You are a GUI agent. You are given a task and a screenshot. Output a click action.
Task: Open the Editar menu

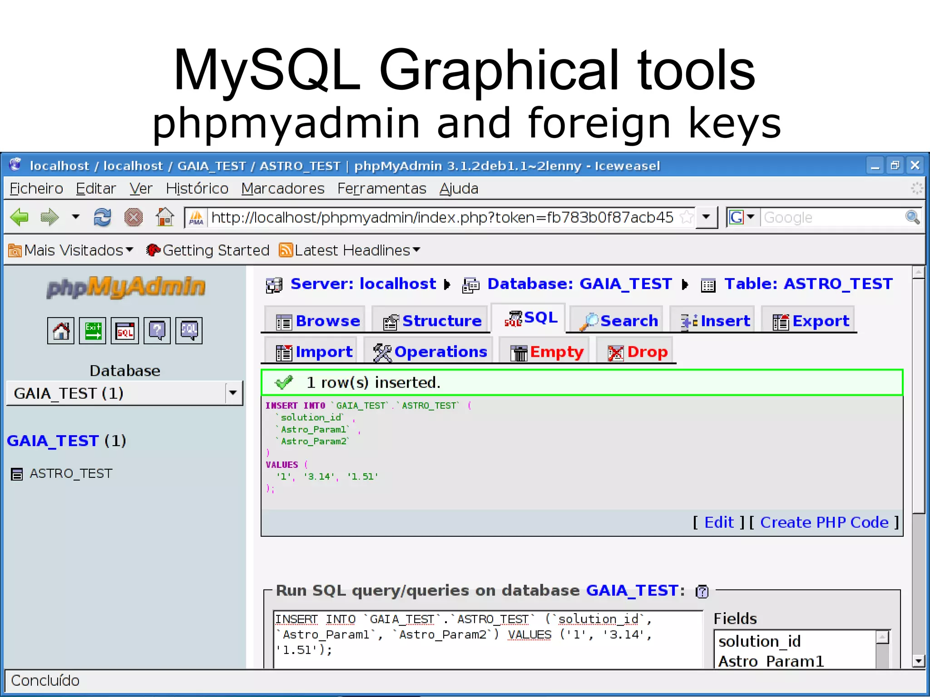(x=96, y=188)
